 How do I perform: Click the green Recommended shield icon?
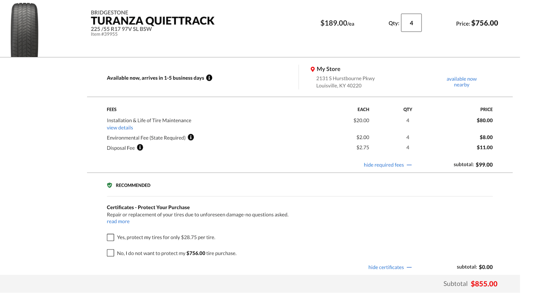pos(109,185)
